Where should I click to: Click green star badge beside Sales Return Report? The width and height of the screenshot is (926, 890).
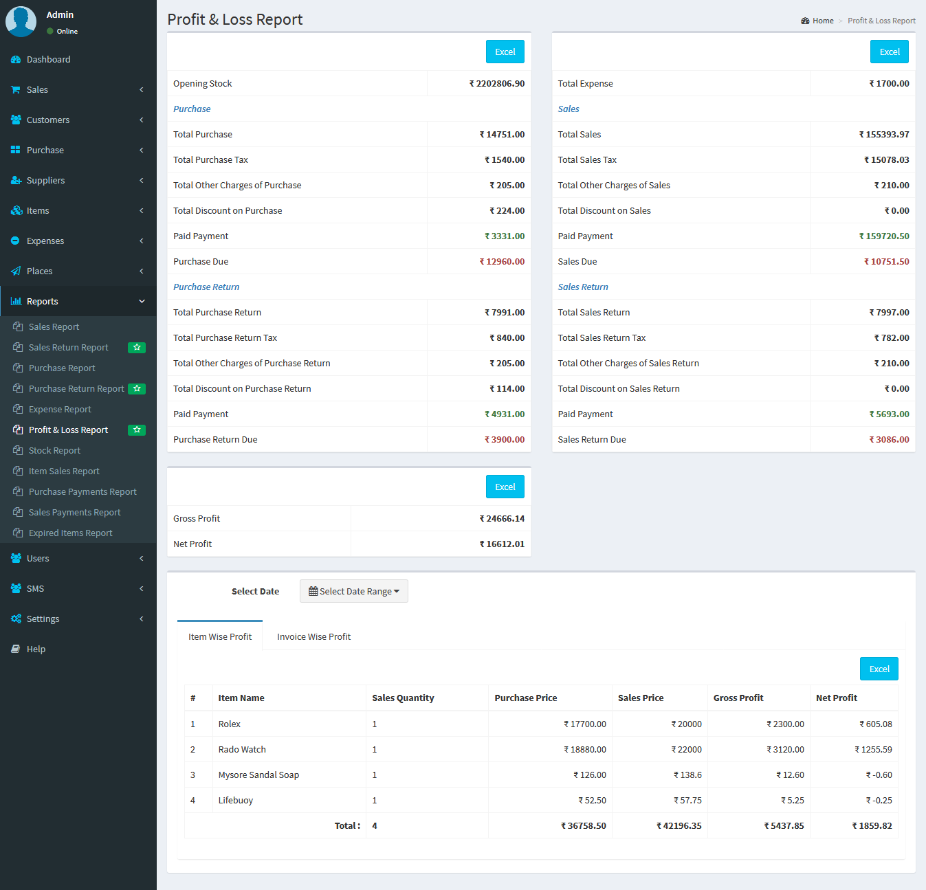(x=137, y=348)
